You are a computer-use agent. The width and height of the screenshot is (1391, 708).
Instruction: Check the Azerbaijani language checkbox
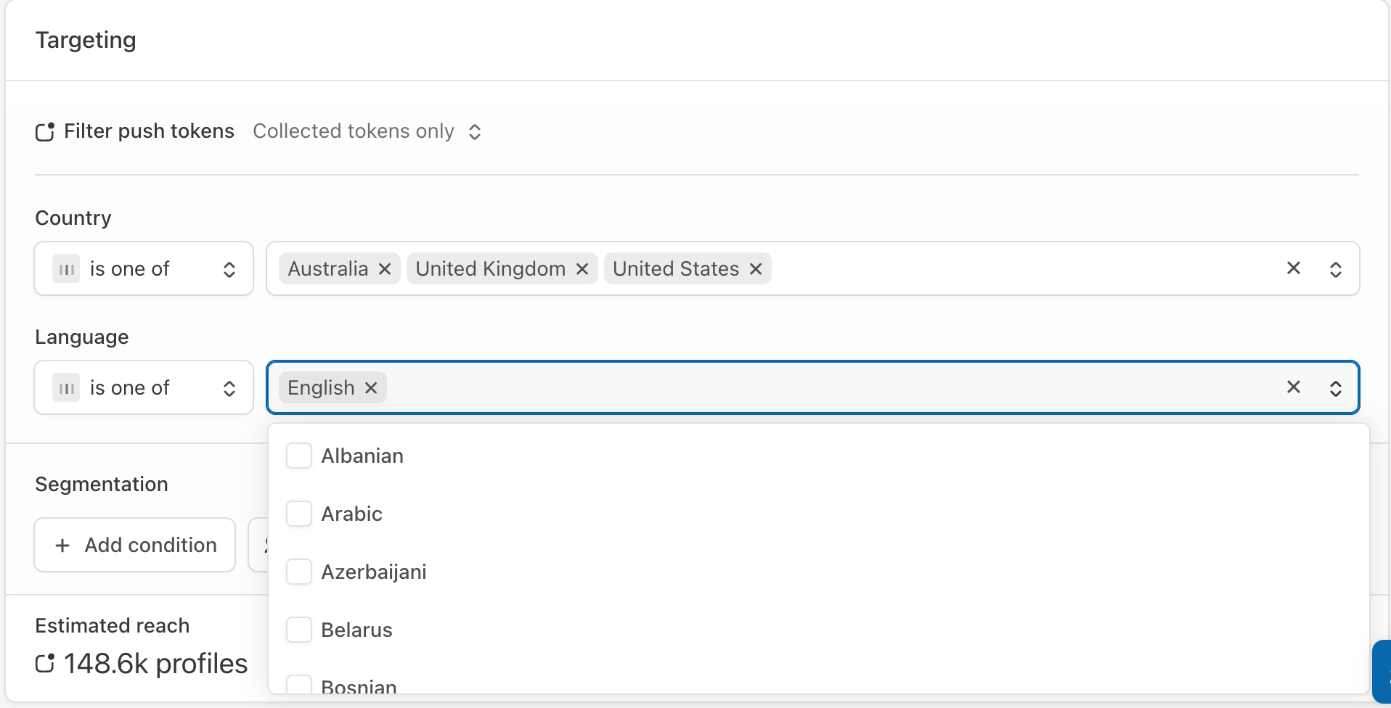(299, 572)
